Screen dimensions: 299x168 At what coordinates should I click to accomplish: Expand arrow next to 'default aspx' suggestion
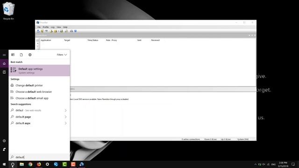(x=65, y=123)
